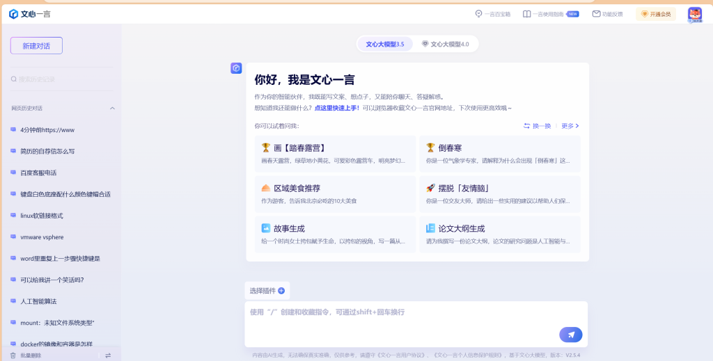Open the '百度客服电话' history conversation
Image resolution: width=713 pixels, height=361 pixels.
click(38, 173)
